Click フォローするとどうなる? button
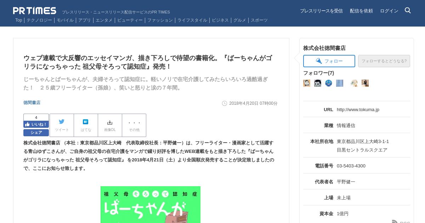The width and height of the screenshot is (425, 223). click(x=384, y=61)
